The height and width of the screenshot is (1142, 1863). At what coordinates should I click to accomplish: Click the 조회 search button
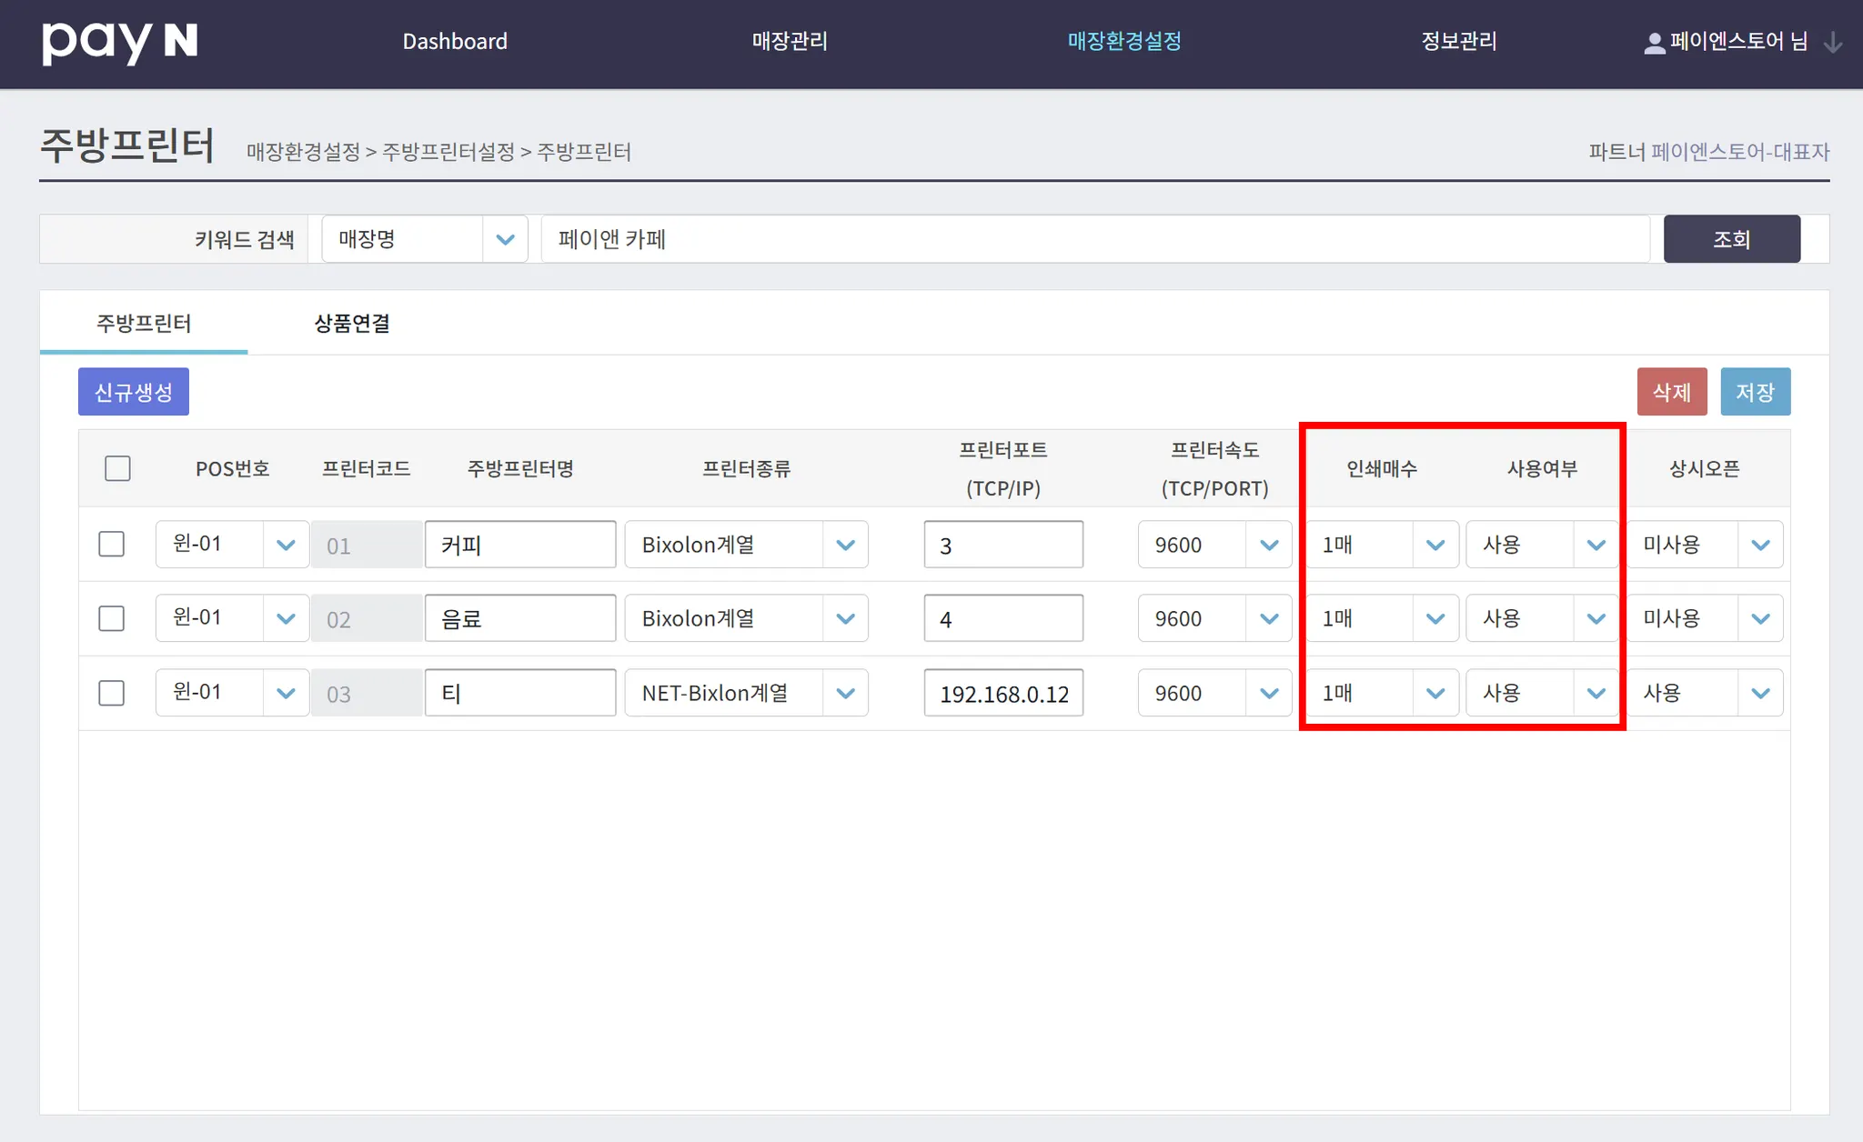[x=1731, y=239]
